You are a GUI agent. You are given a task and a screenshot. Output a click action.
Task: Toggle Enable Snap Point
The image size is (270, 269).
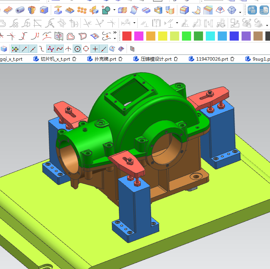point(15,49)
